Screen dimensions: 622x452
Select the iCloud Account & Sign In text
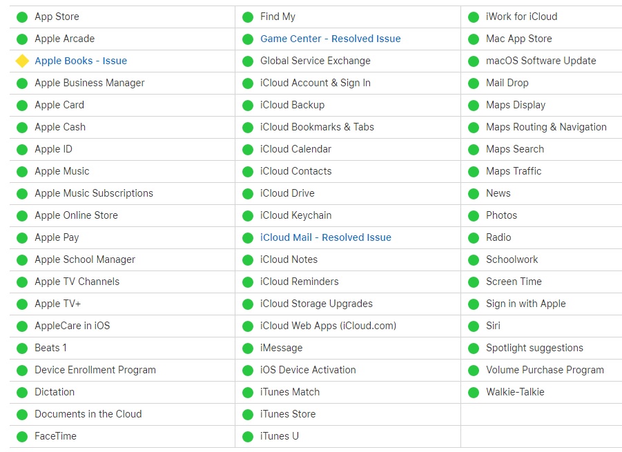tap(315, 83)
